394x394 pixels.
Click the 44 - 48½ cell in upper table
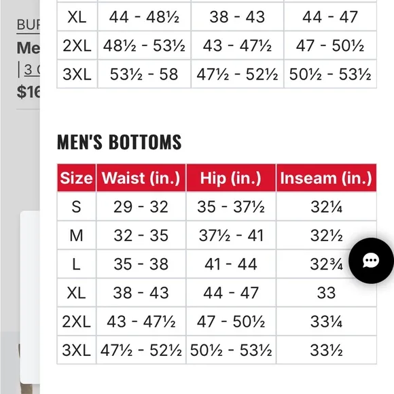pyautogui.click(x=144, y=17)
